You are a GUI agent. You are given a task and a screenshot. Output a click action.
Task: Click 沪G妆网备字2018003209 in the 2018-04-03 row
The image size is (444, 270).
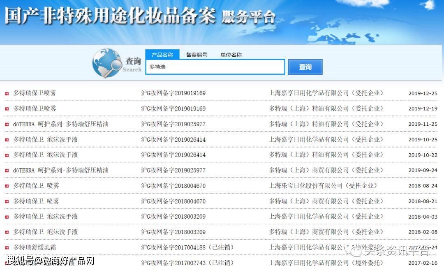point(173,217)
